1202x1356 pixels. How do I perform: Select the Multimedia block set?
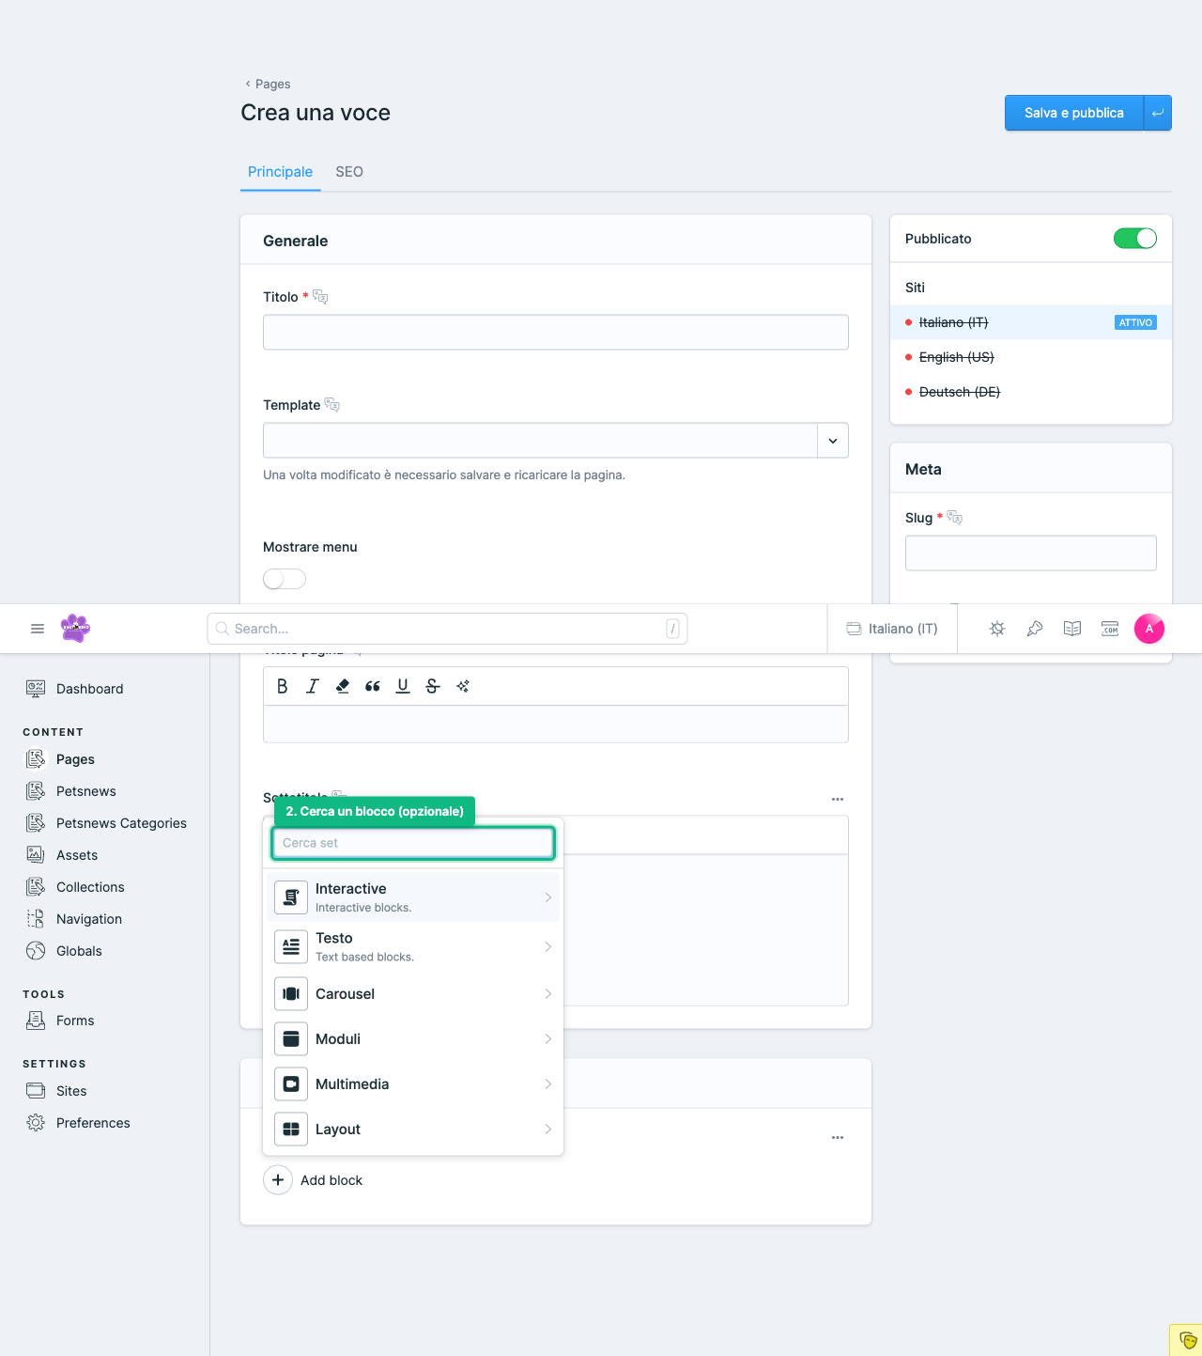click(x=413, y=1084)
